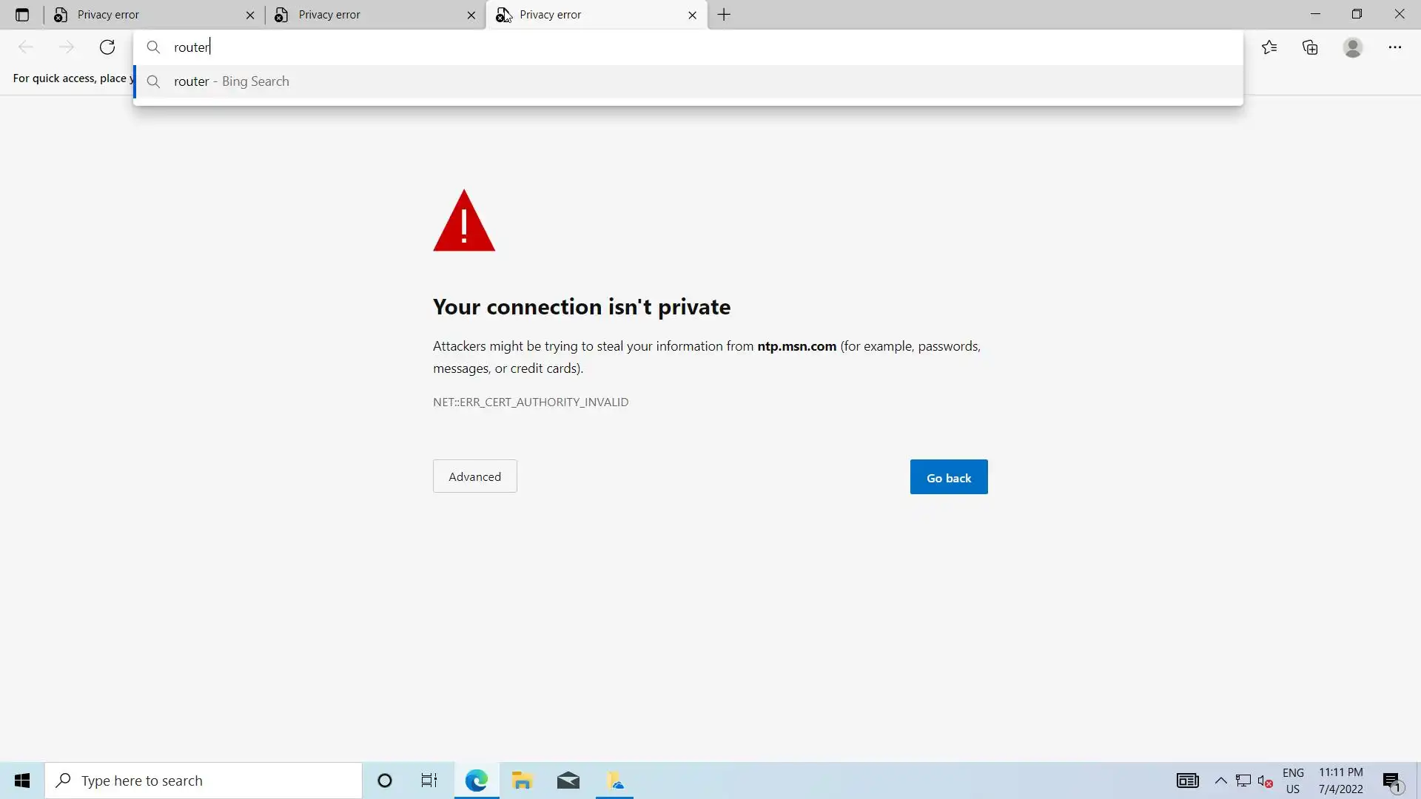The image size is (1421, 799).
Task: Switch to the second Privacy error tab
Action: click(x=370, y=15)
